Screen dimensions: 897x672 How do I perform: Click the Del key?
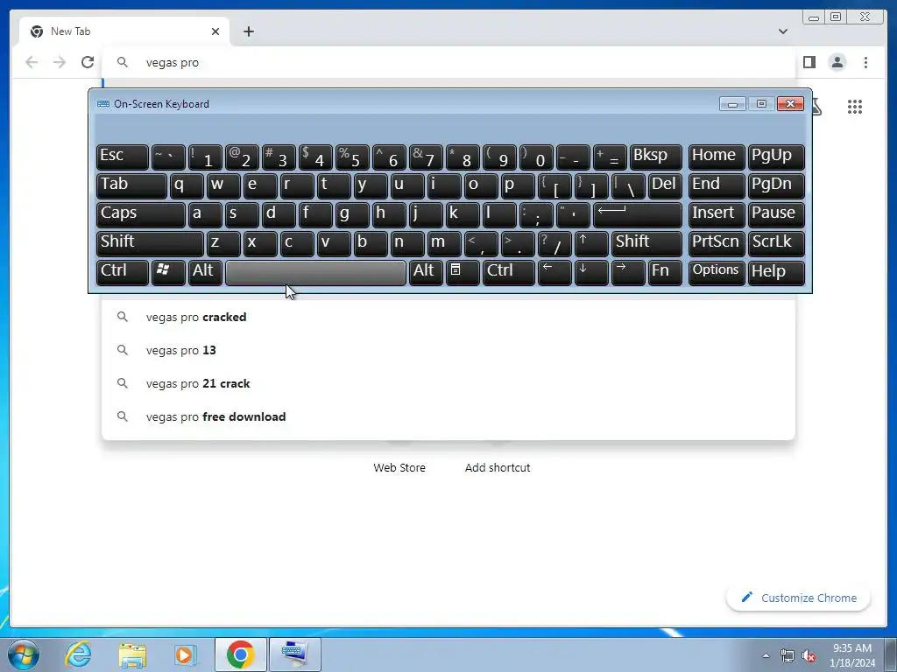666,185
